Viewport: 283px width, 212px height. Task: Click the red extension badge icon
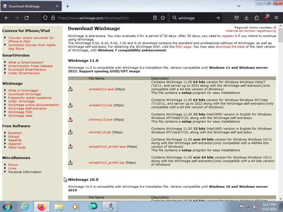tap(267, 17)
